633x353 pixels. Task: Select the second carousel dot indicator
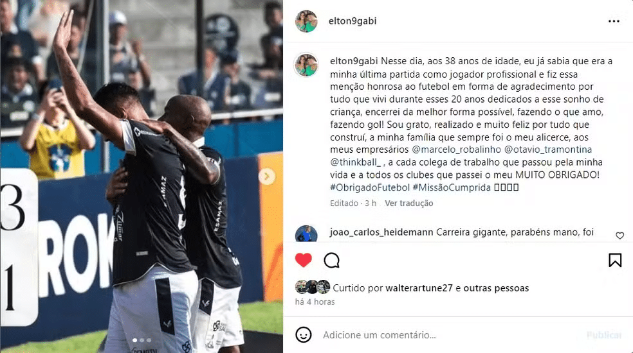click(142, 341)
